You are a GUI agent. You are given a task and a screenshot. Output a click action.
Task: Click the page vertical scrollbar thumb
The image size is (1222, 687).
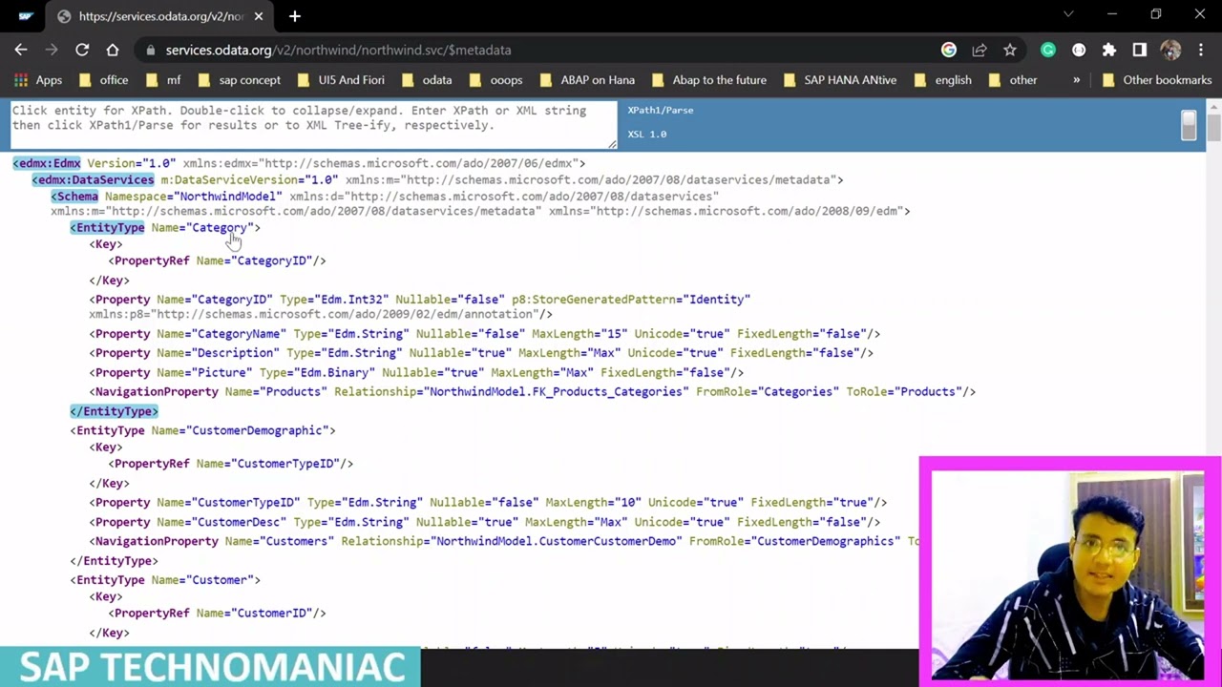[1213, 127]
